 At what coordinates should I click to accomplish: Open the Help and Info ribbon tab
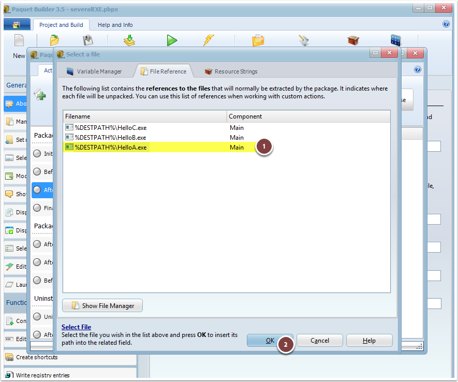click(115, 25)
